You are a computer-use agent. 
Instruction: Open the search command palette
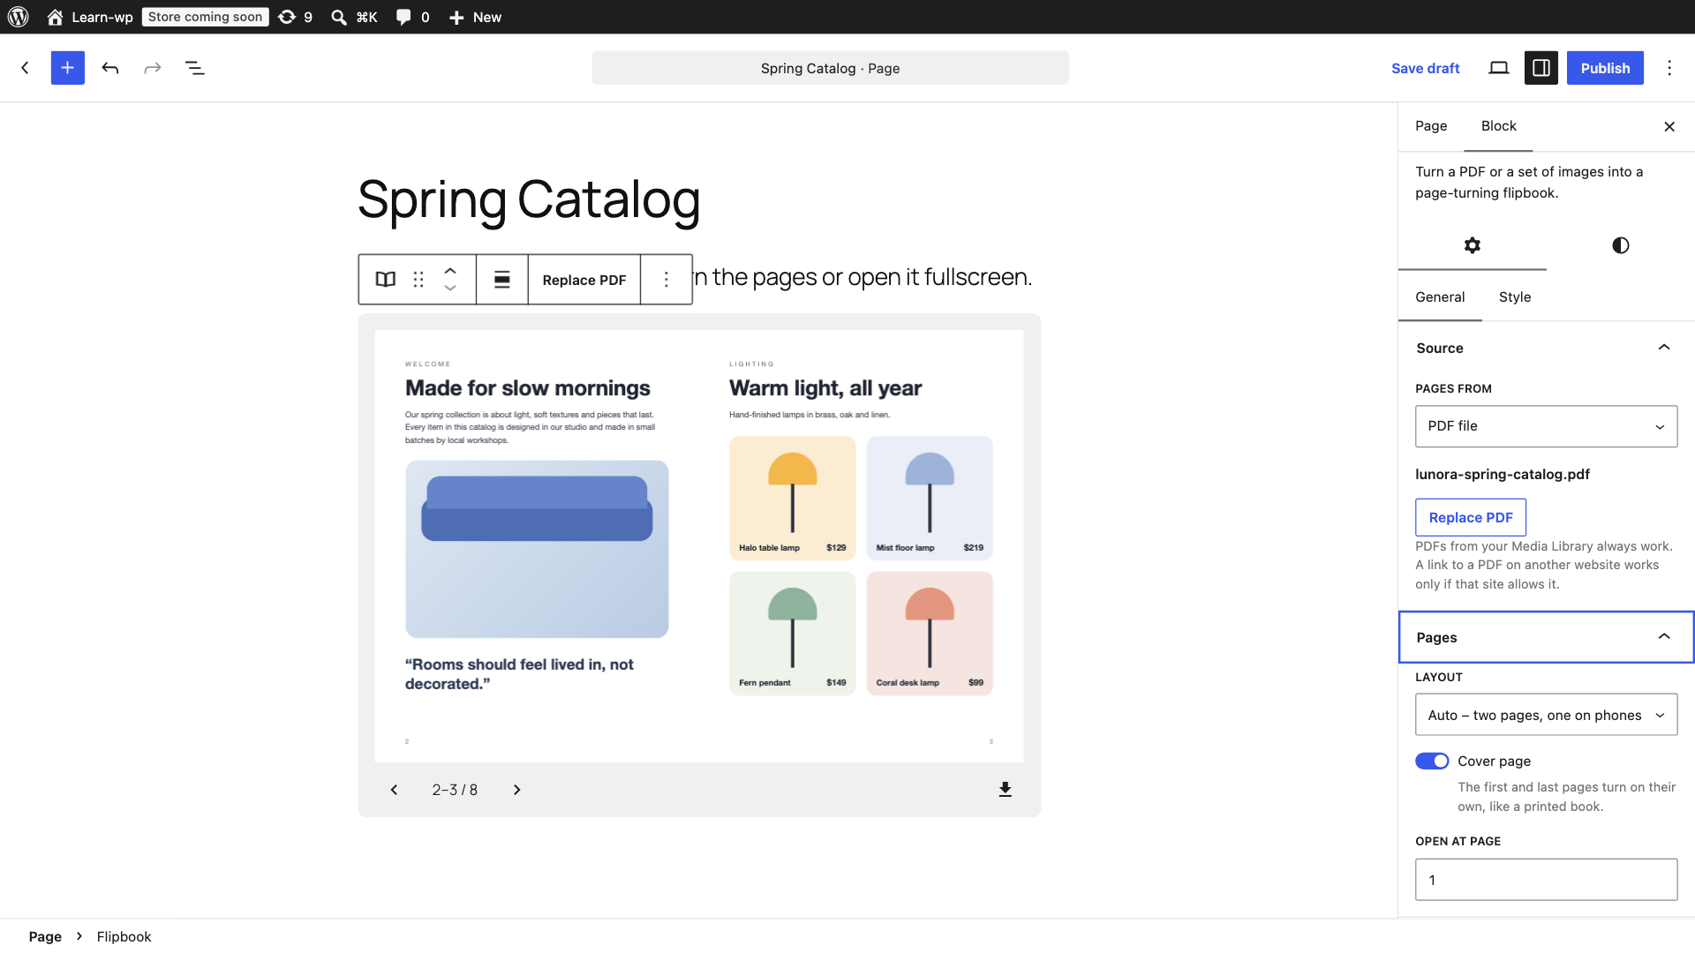click(x=354, y=17)
